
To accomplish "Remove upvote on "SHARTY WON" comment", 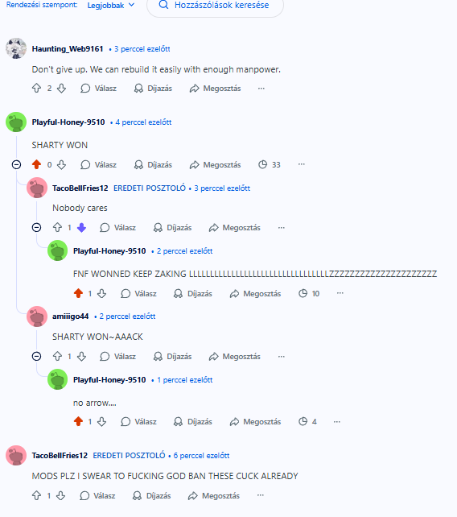I will 36,164.
